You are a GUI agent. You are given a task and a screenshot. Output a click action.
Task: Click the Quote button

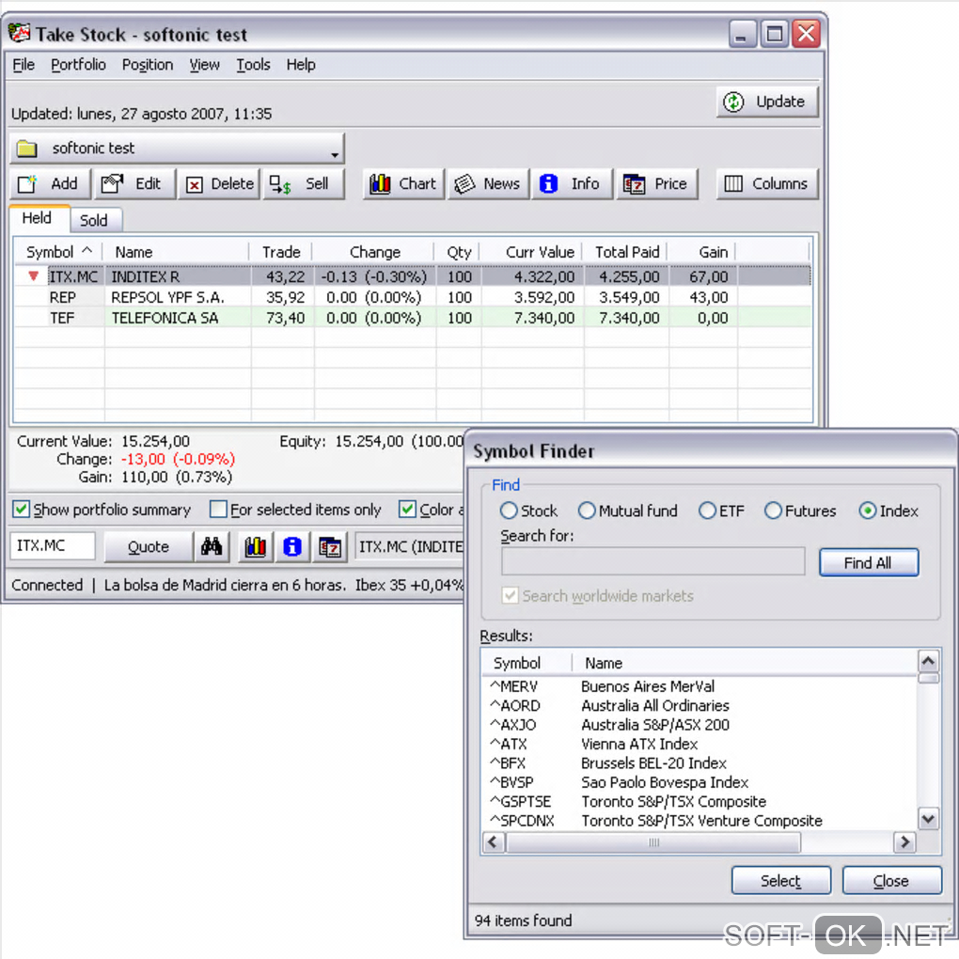[x=148, y=546]
